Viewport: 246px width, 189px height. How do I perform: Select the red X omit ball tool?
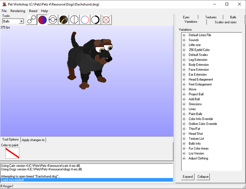[x=106, y=20]
